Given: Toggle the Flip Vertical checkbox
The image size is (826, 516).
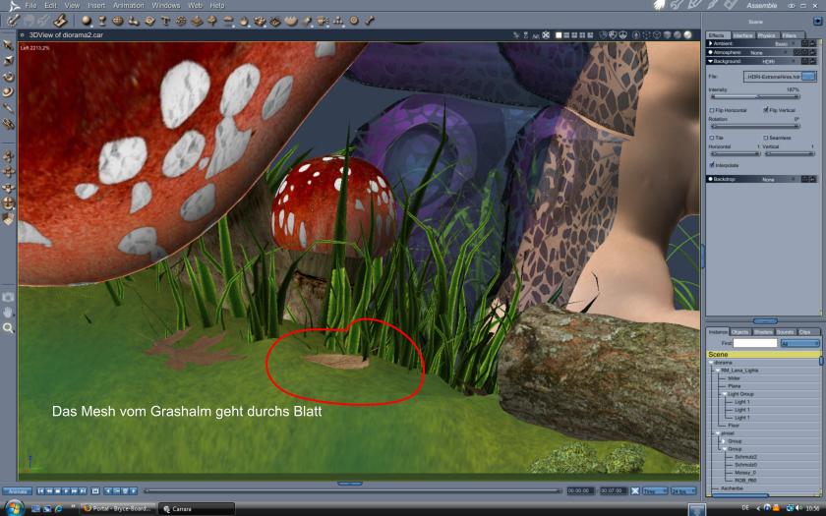Looking at the screenshot, I should [765, 110].
